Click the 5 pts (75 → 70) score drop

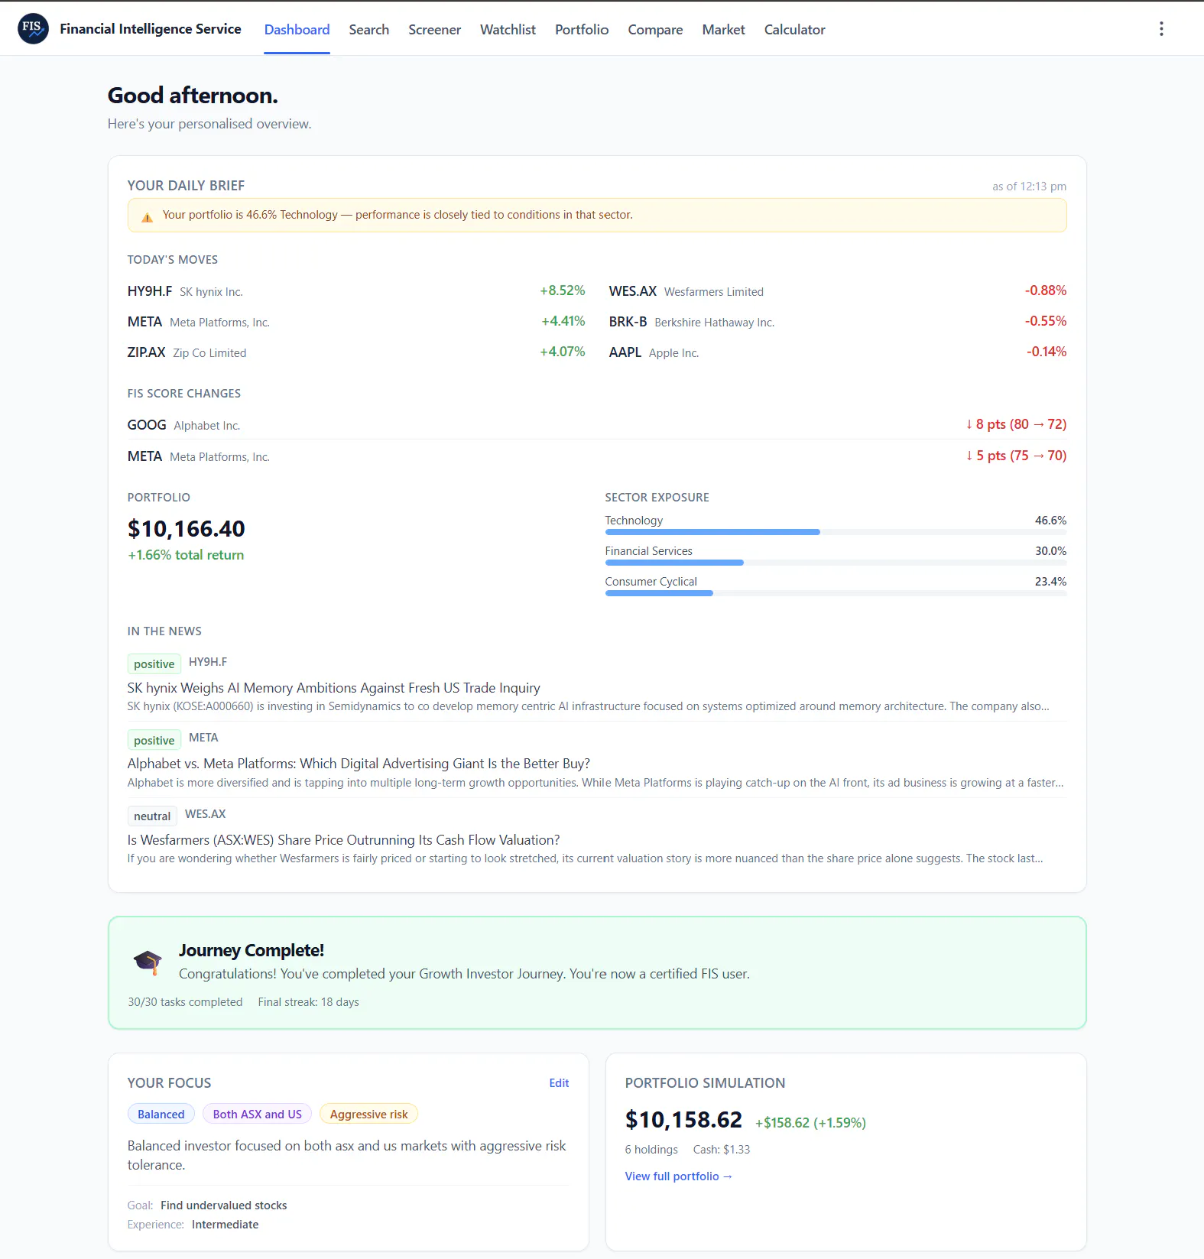click(1016, 456)
